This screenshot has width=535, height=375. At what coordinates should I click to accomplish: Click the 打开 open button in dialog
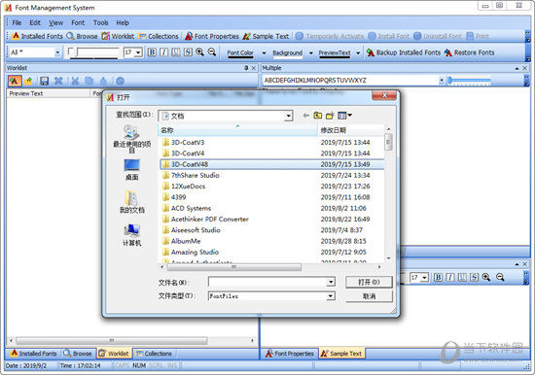[x=369, y=283]
